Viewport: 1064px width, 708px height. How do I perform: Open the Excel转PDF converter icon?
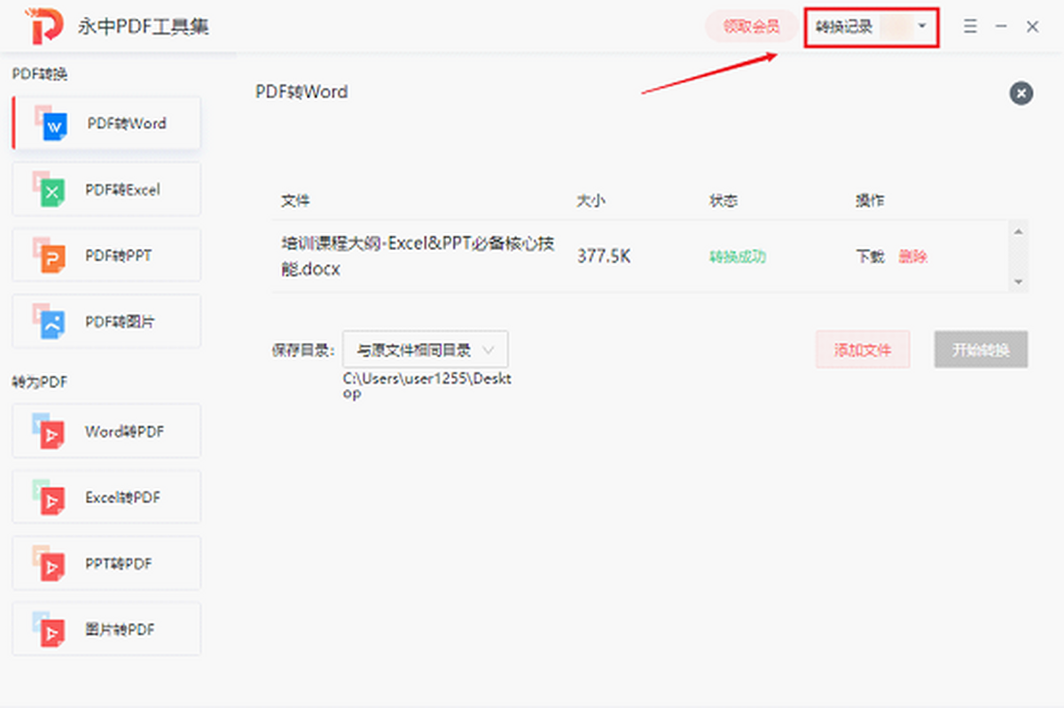click(x=51, y=498)
